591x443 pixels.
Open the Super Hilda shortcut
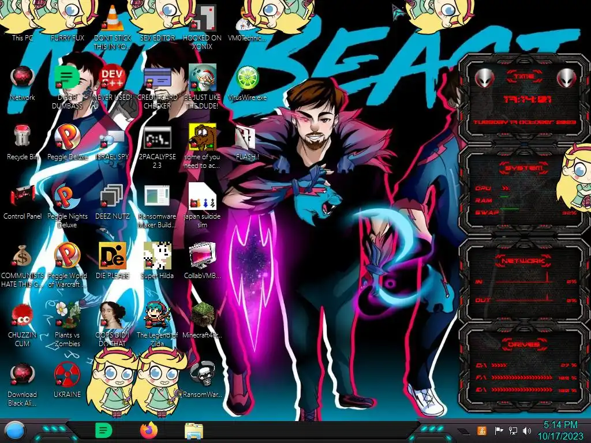pos(157,261)
